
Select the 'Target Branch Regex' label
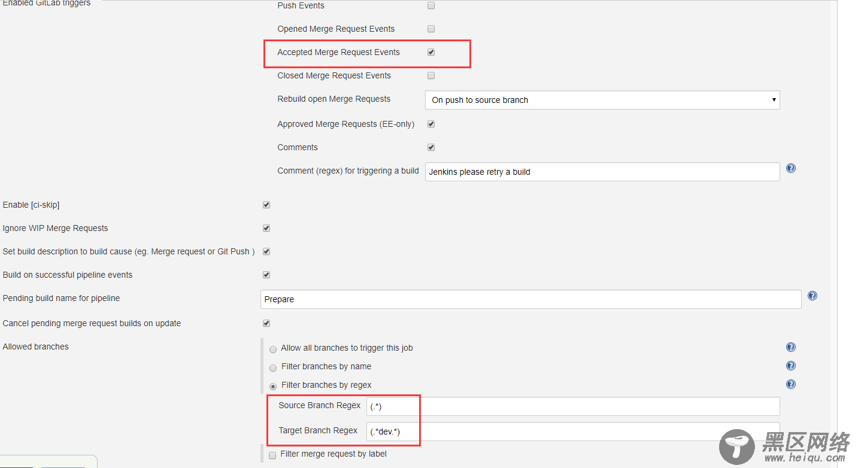pos(318,430)
